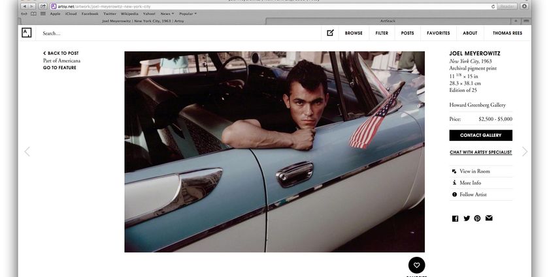Click the 'New York City, 1963' title

pyautogui.click(x=471, y=61)
